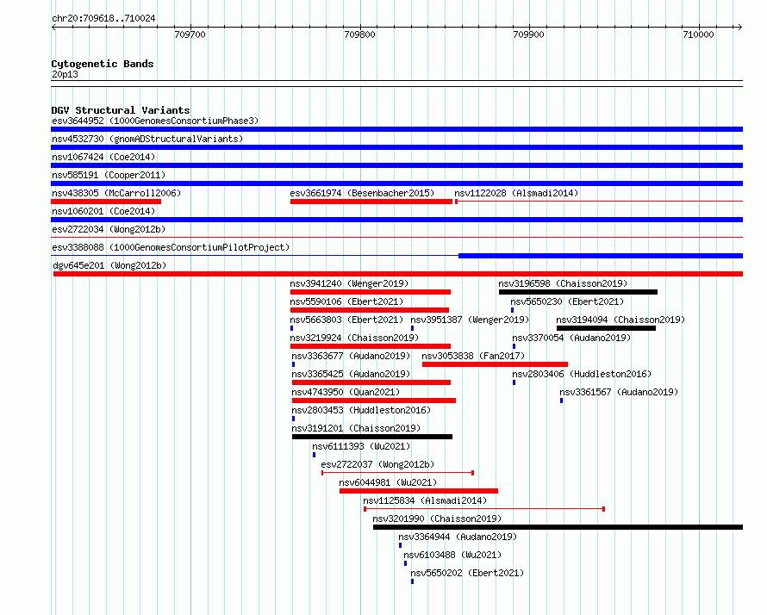
Task: Click nsv3053838 (Fan2017) label
Action: point(473,356)
